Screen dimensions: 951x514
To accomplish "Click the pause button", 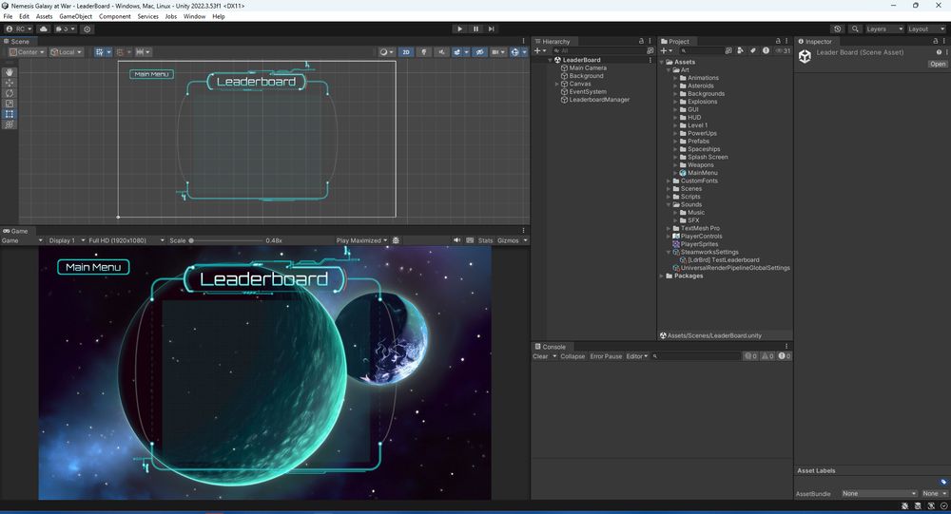I will 476,29.
